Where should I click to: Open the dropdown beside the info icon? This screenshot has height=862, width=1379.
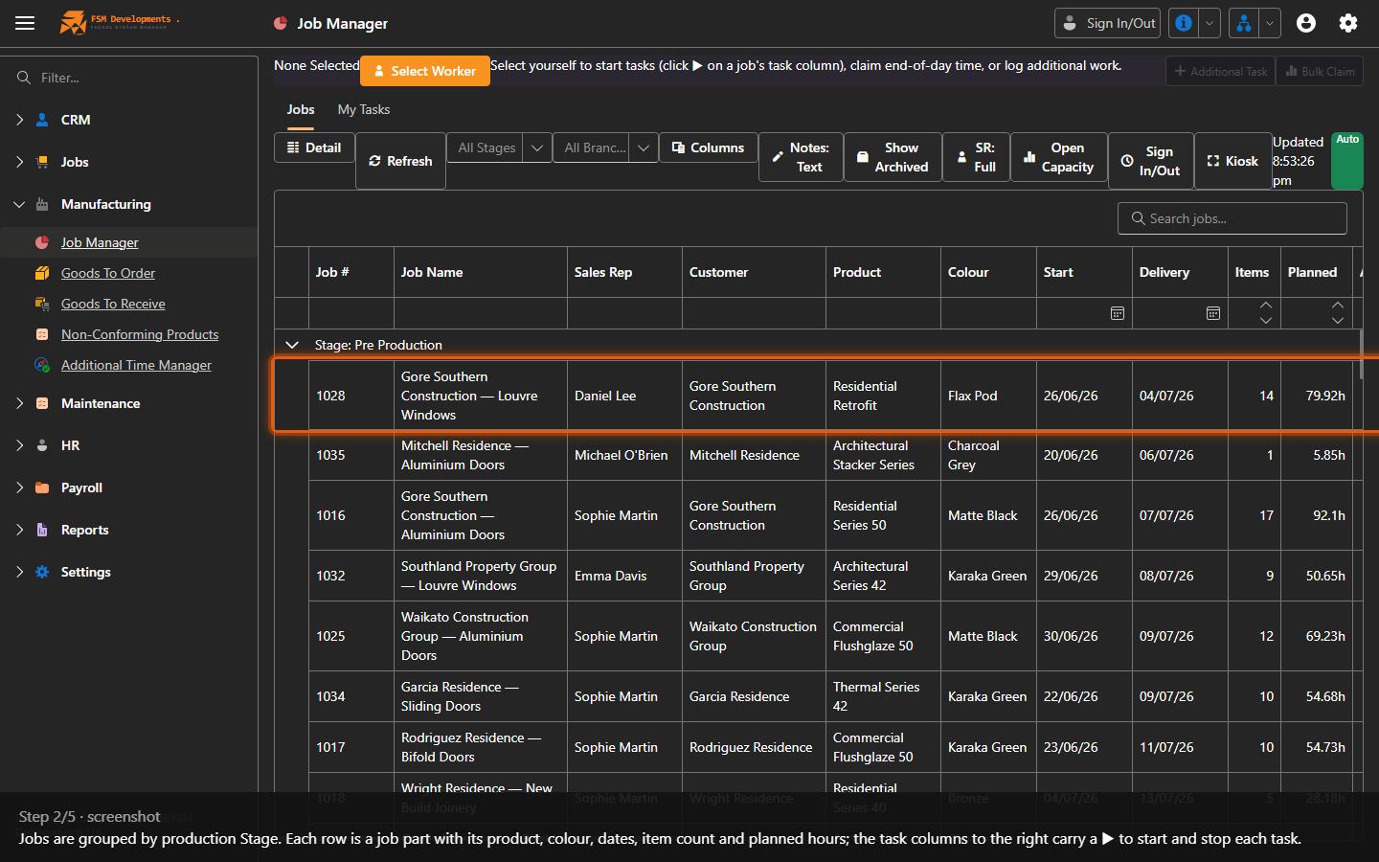coord(1209,23)
